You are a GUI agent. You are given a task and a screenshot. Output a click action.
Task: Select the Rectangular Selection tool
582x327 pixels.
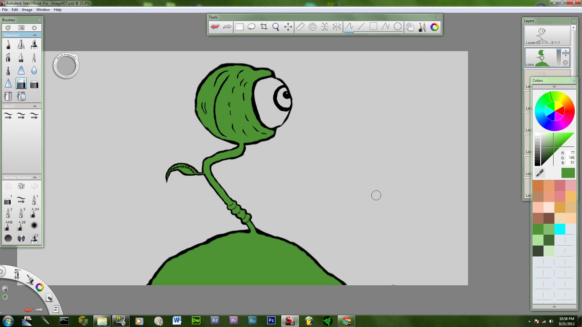239,27
